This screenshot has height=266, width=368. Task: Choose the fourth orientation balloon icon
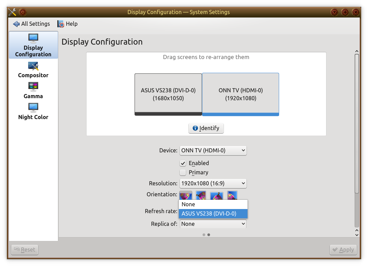point(232,195)
